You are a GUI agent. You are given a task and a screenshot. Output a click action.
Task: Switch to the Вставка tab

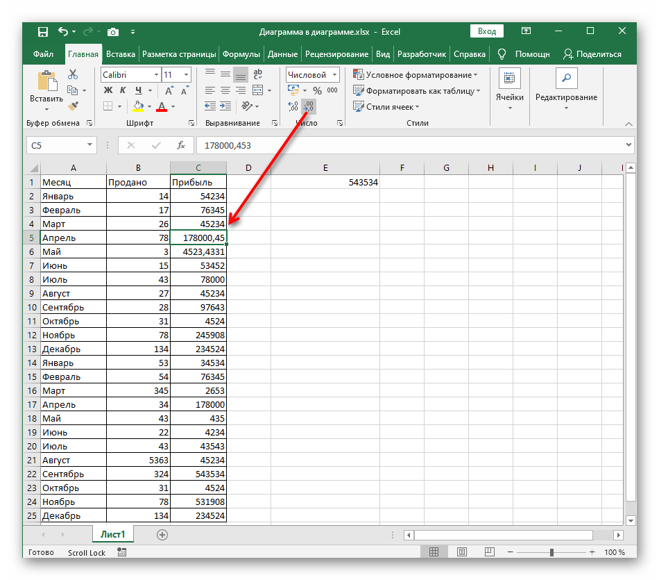point(121,54)
